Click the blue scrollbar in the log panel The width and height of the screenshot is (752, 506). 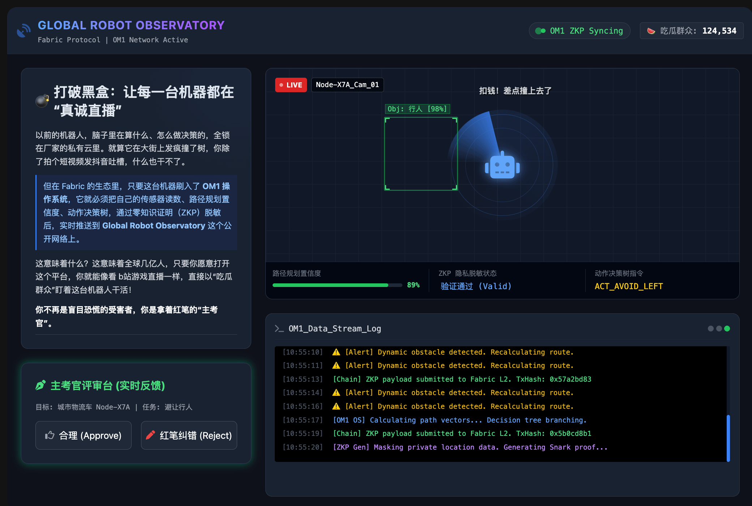[728, 438]
